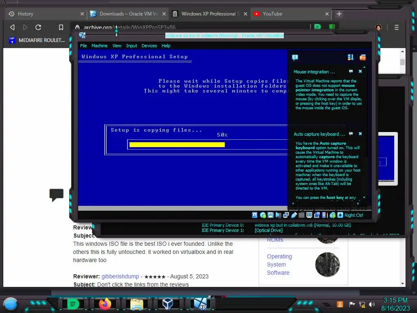The width and height of the screenshot is (417, 313).
Task: Open the Input menu in VirtualBox
Action: [x=132, y=46]
